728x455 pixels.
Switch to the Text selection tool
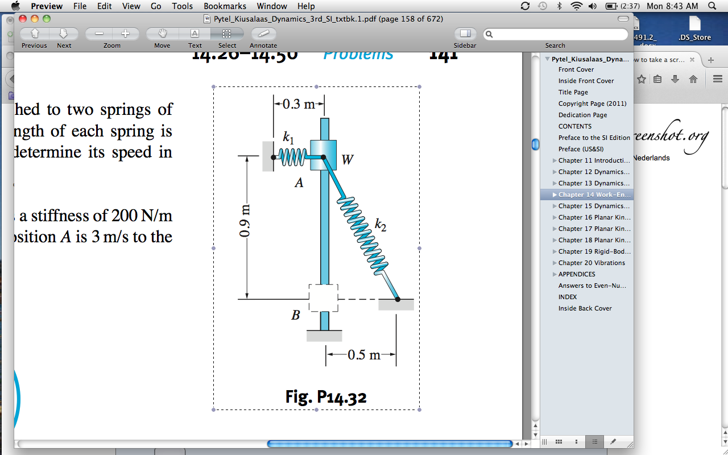[x=195, y=34]
